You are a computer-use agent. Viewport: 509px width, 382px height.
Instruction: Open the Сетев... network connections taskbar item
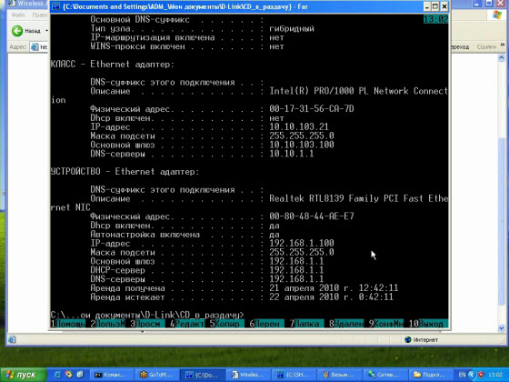384,375
